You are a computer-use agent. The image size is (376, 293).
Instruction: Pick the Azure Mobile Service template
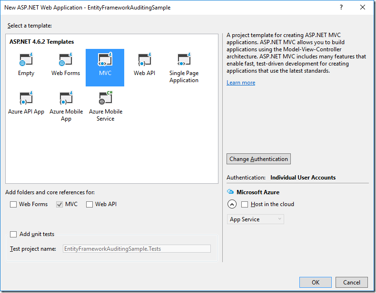click(x=106, y=106)
